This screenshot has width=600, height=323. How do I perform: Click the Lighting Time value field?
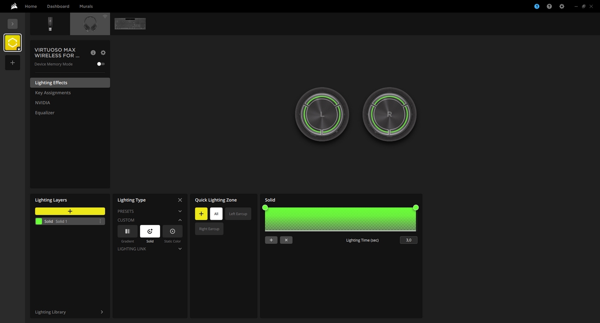[409, 240]
